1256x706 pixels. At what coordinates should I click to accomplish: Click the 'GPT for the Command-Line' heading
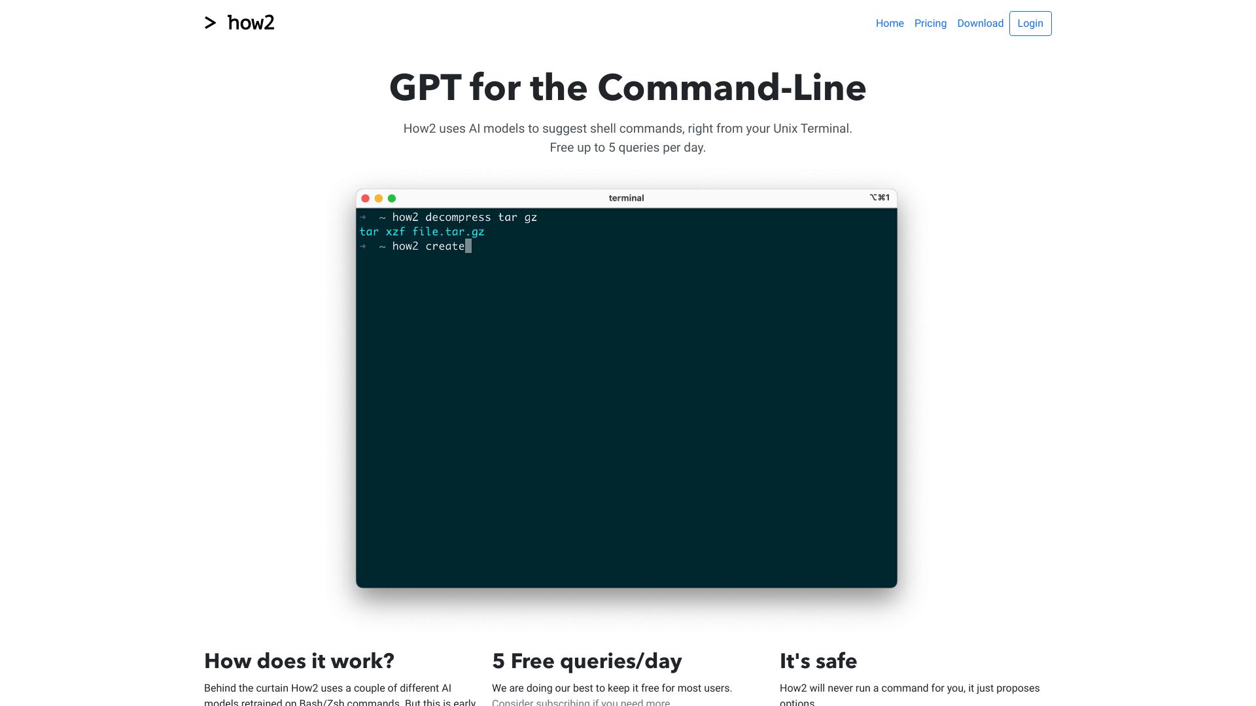tap(627, 88)
